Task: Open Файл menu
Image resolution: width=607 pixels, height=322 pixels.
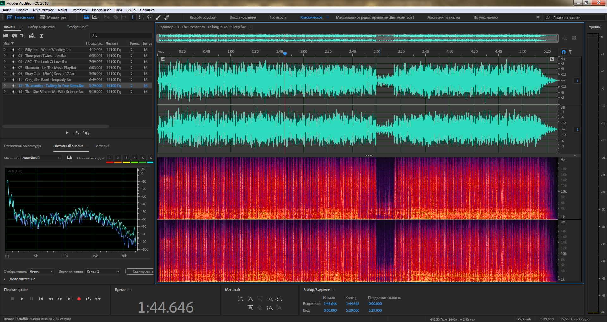Action: [7, 10]
